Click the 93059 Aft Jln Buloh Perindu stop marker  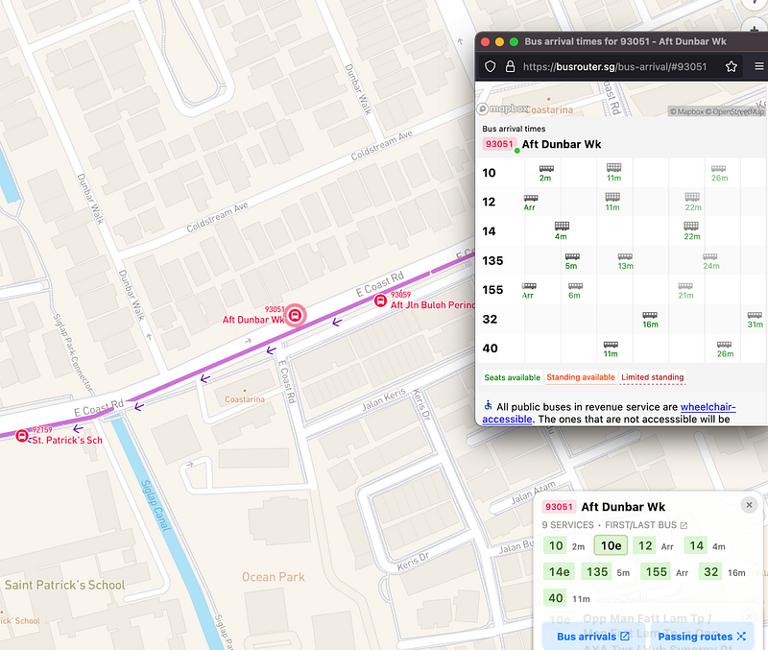click(380, 301)
